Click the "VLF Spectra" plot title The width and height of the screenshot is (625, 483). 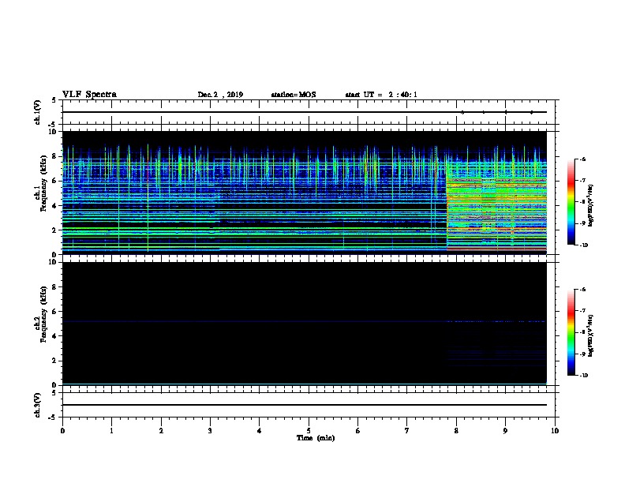tap(89, 95)
